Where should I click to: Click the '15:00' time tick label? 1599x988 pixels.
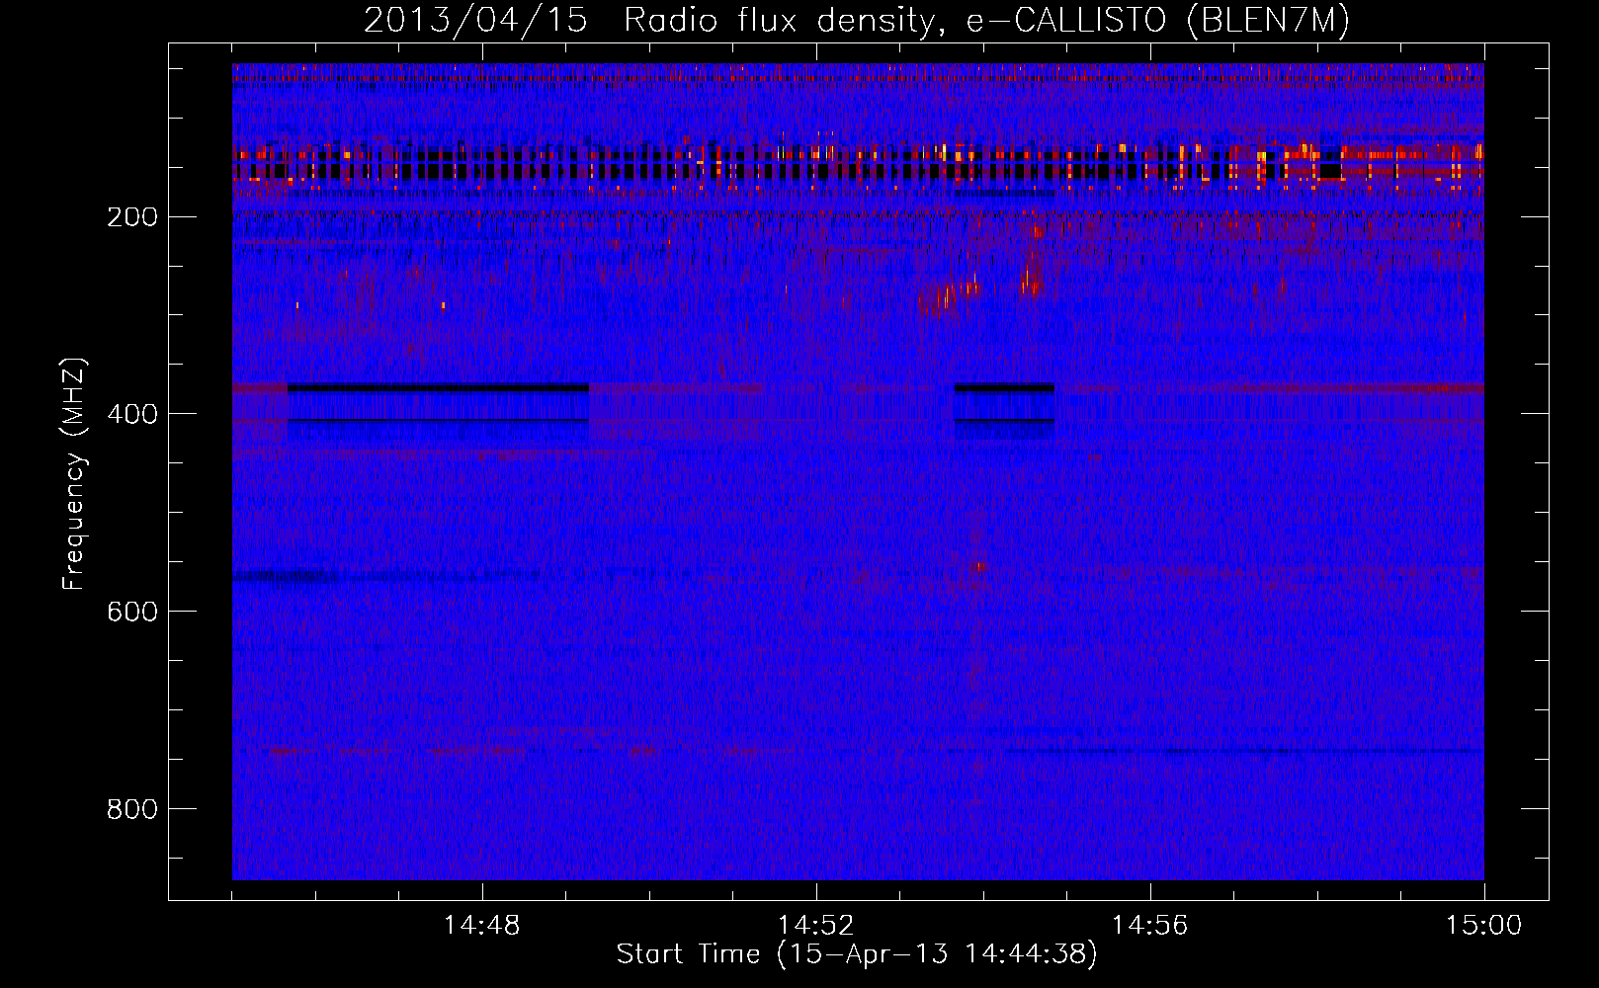pos(1483,925)
